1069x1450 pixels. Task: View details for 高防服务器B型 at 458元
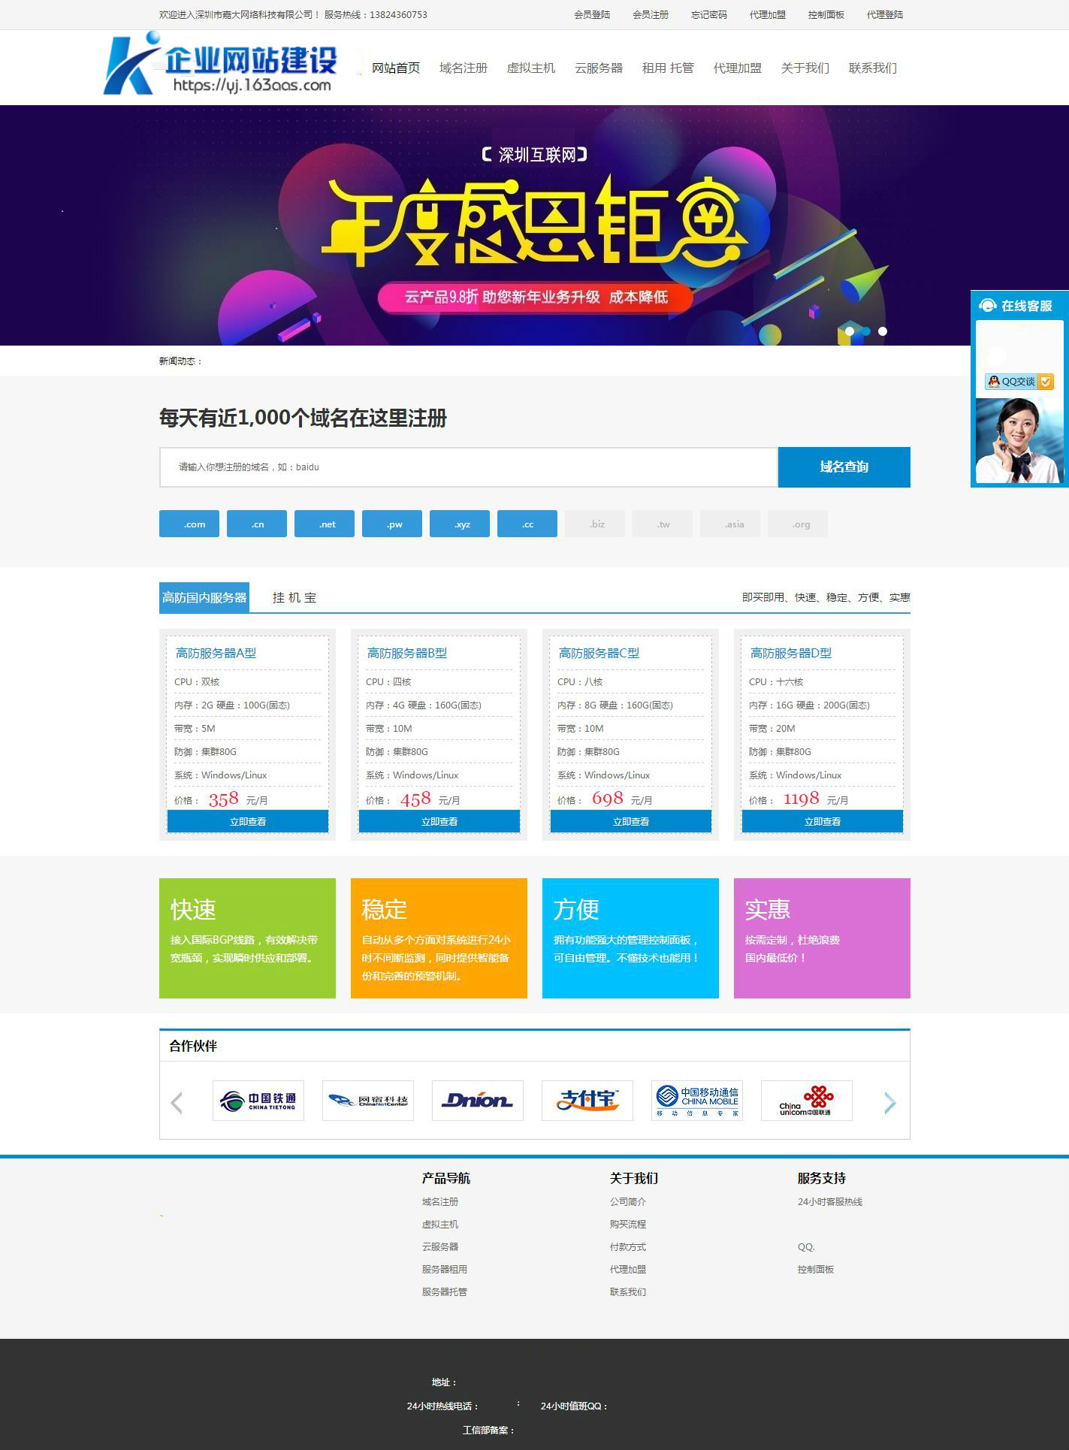tap(439, 821)
